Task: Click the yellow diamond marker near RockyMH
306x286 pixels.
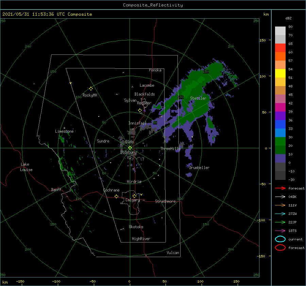Action: [x=91, y=89]
